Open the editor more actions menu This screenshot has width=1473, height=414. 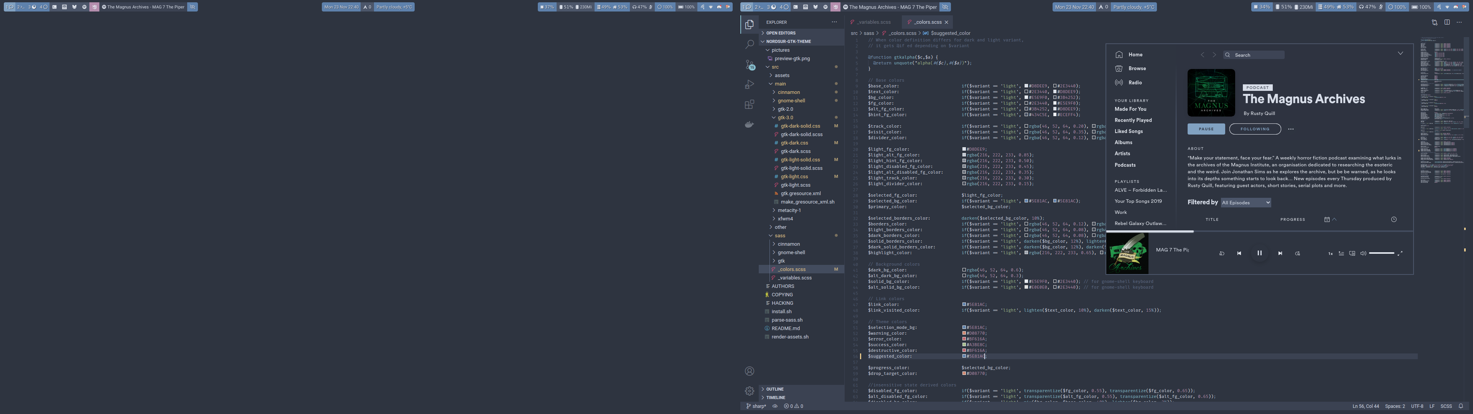1459,22
